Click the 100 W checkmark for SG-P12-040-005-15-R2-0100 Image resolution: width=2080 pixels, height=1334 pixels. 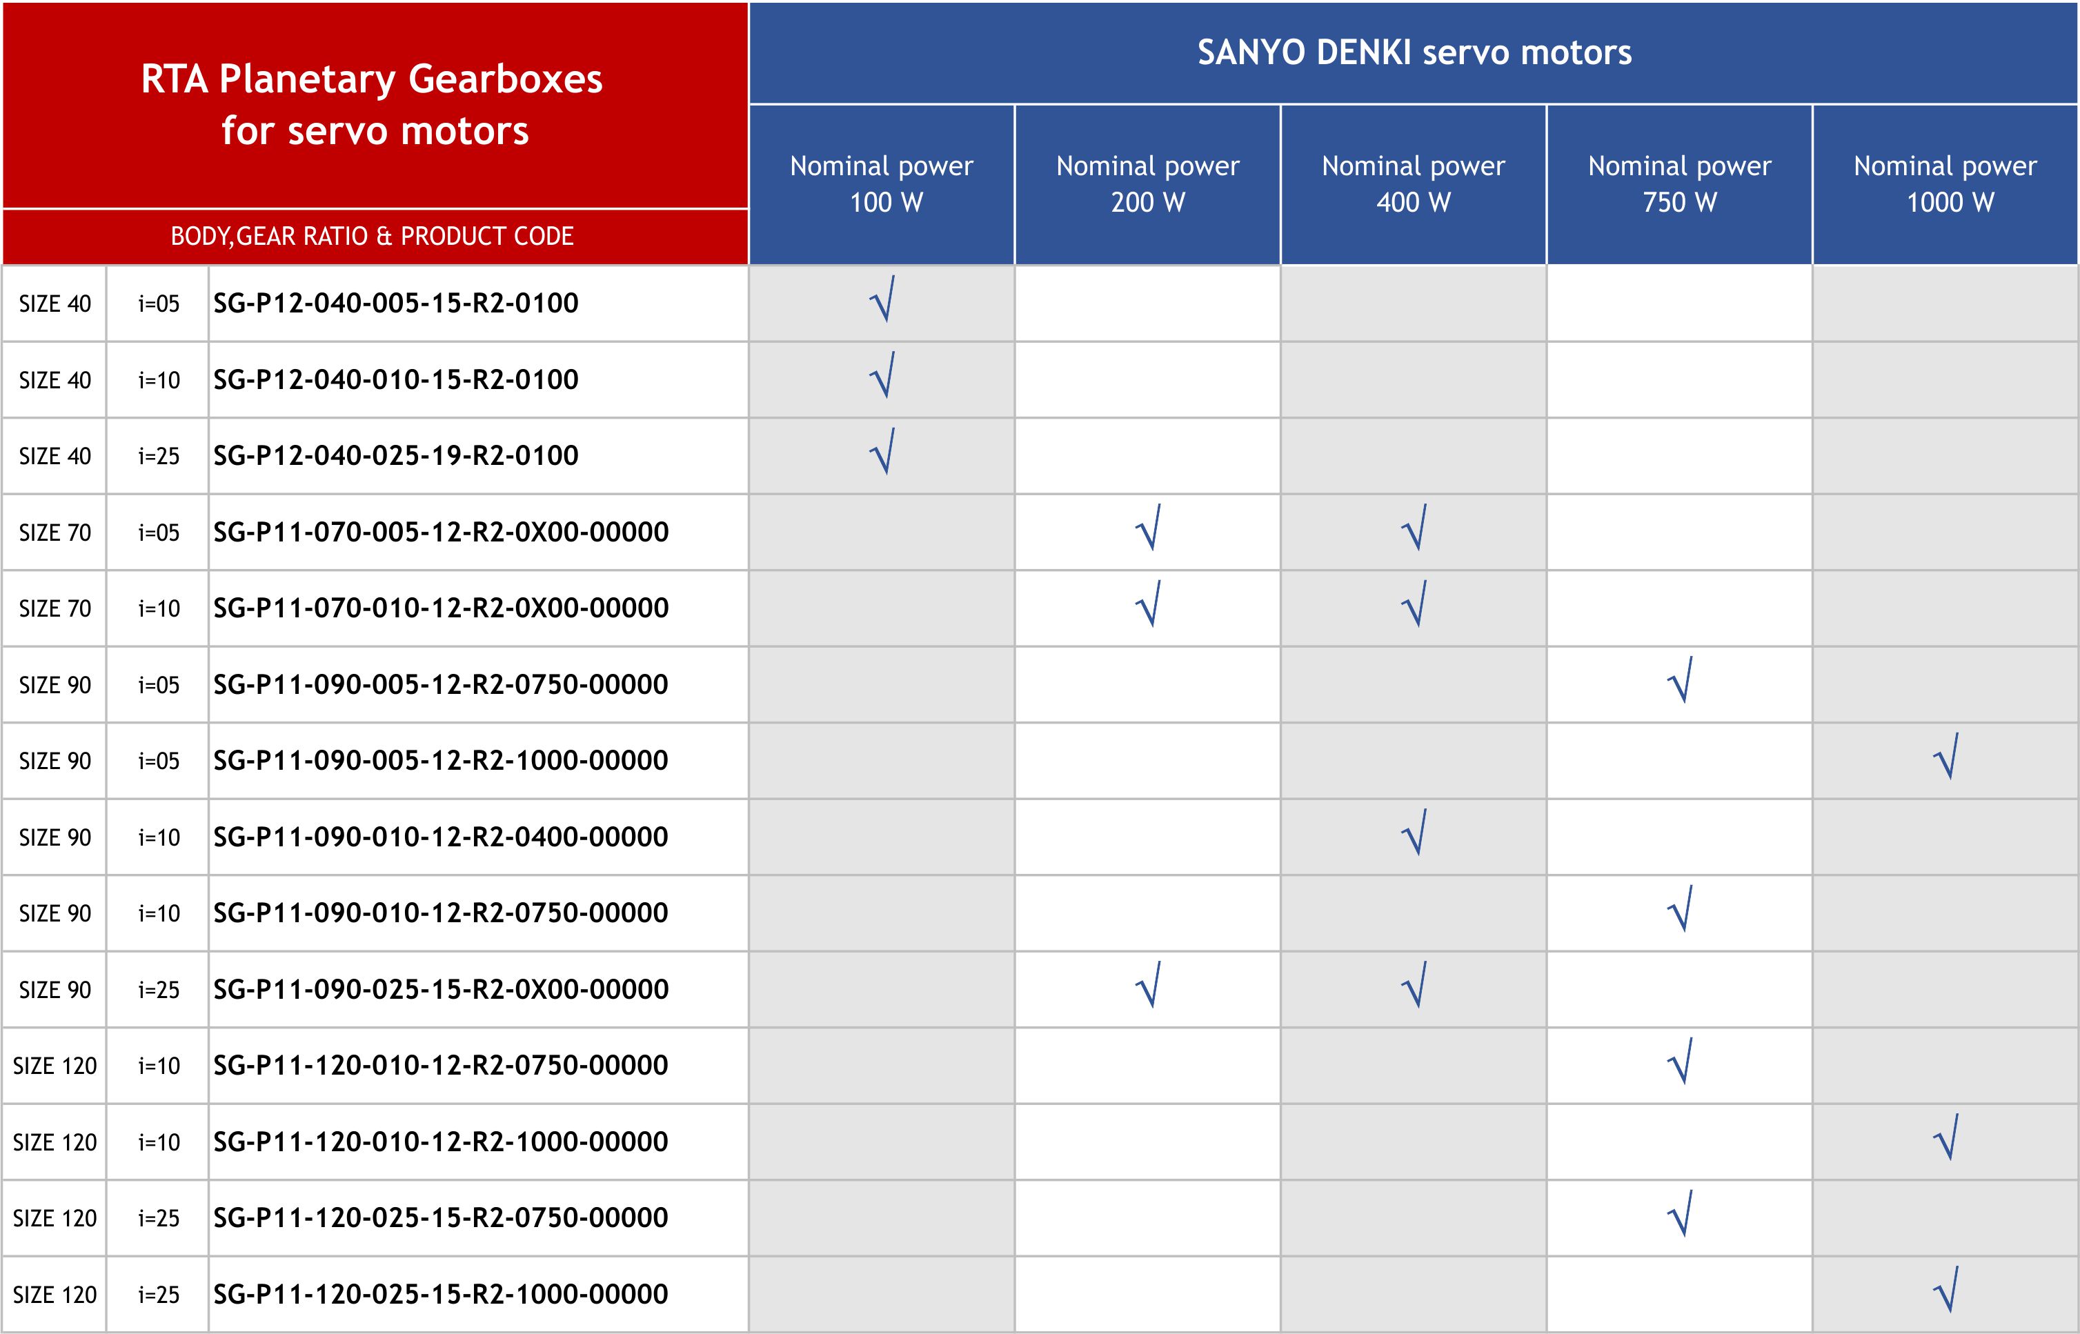[x=883, y=299]
